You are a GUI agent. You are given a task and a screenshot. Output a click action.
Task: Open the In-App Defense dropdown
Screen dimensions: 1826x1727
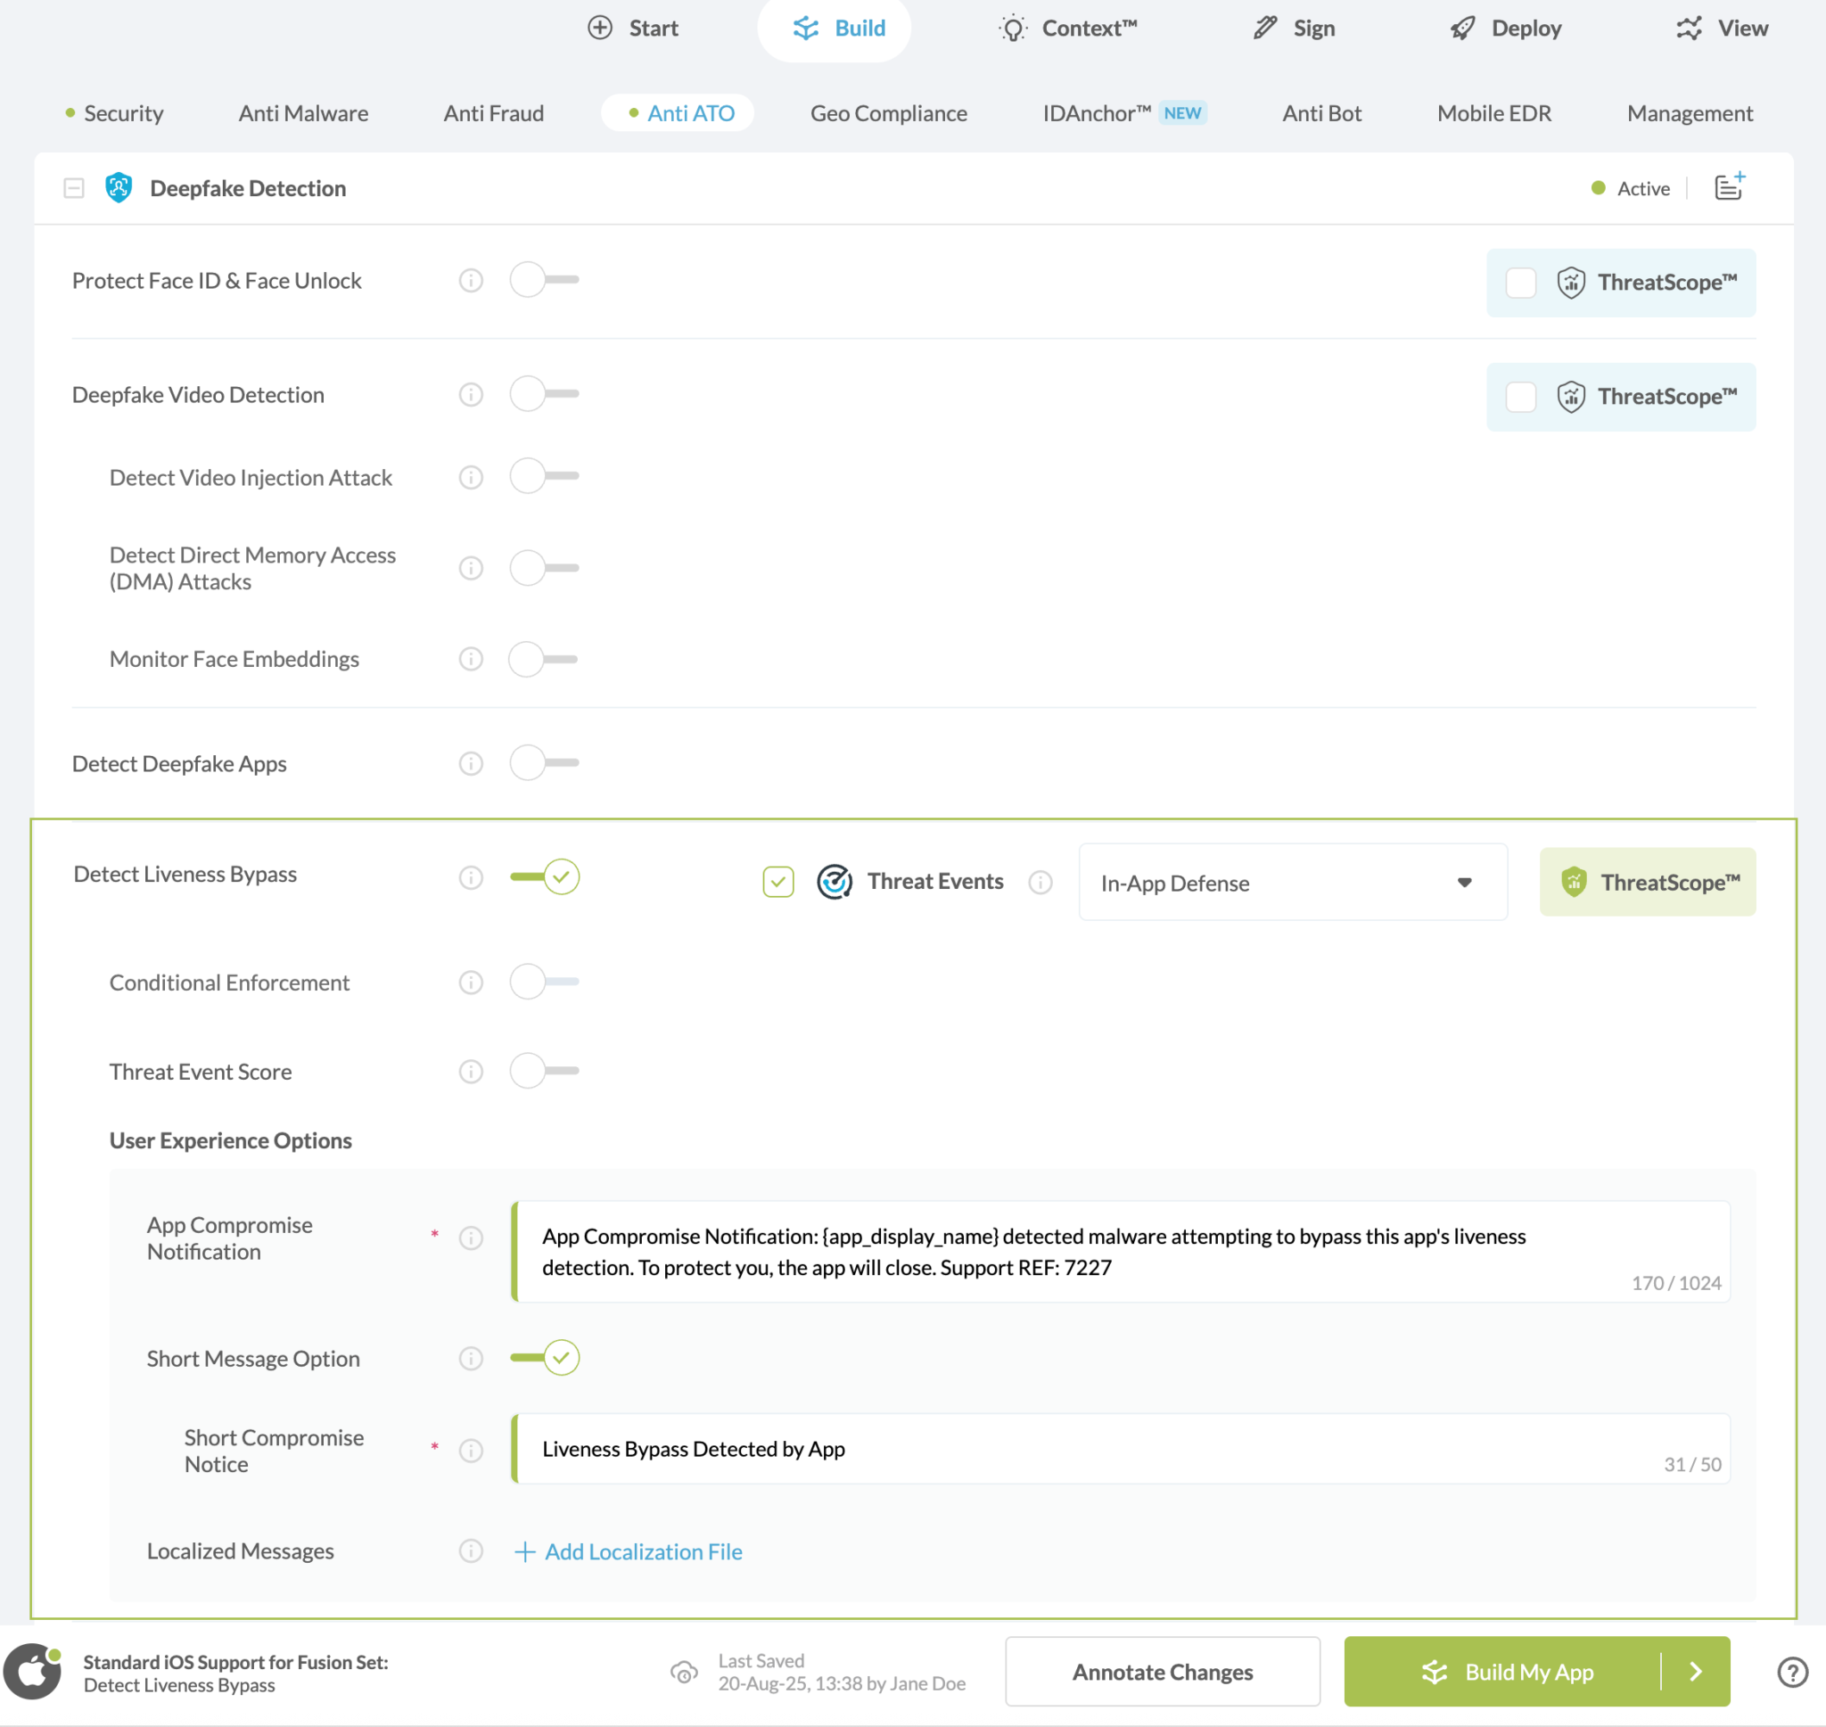pos(1292,883)
